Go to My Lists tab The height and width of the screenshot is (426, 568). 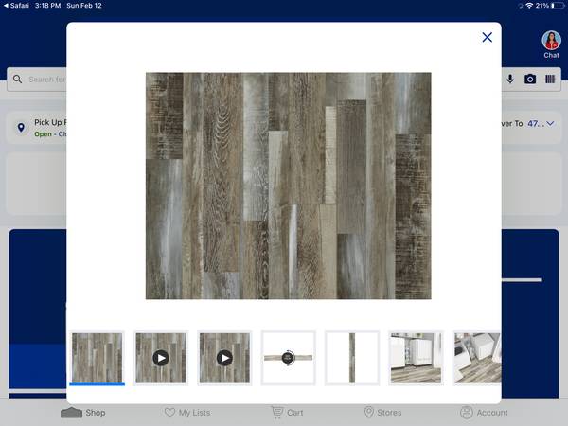pyautogui.click(x=187, y=413)
